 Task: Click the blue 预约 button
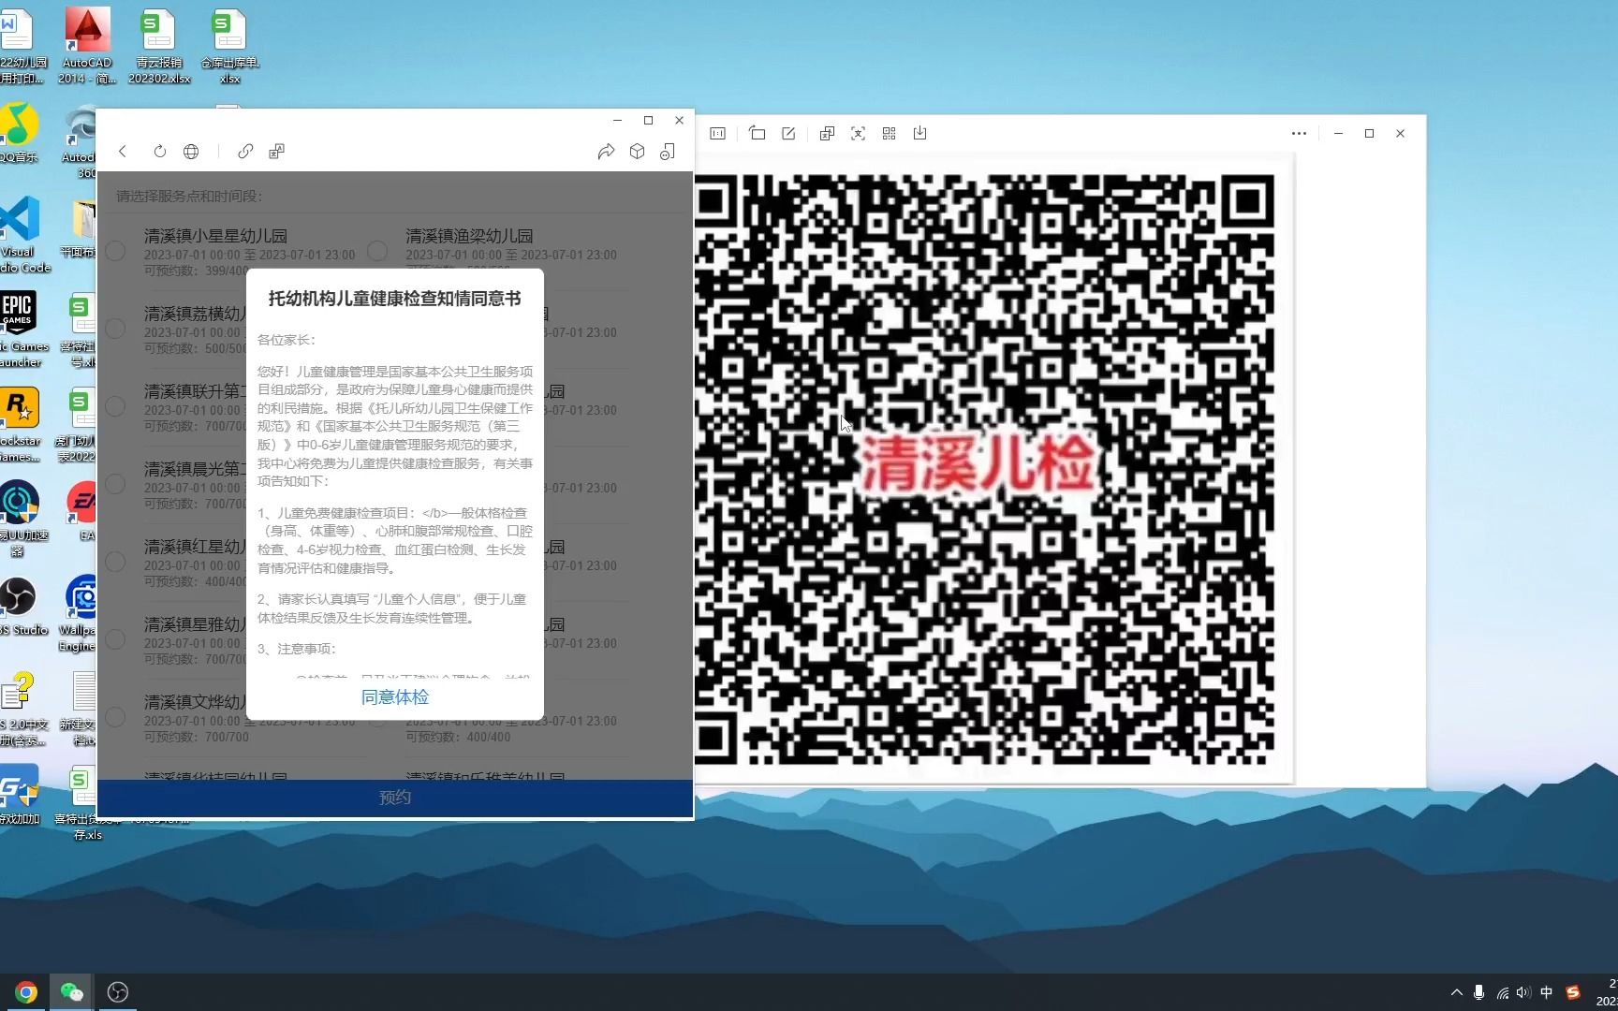click(395, 798)
